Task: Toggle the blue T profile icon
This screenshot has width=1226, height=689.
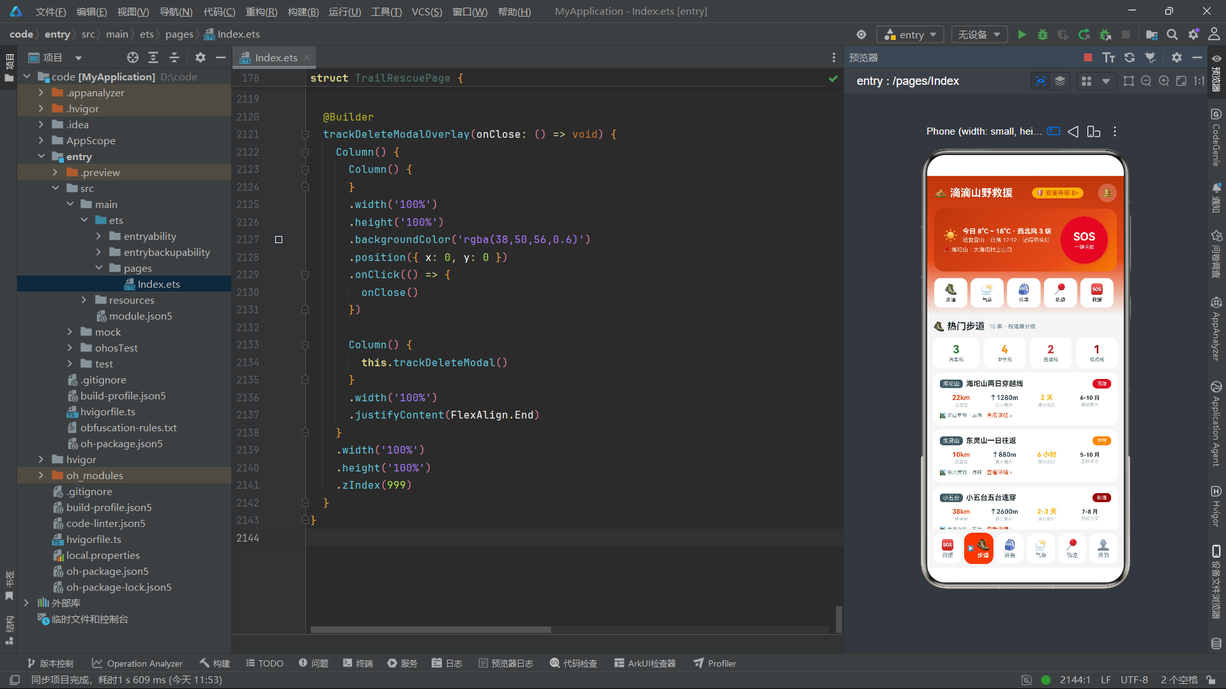Action: click(1054, 131)
